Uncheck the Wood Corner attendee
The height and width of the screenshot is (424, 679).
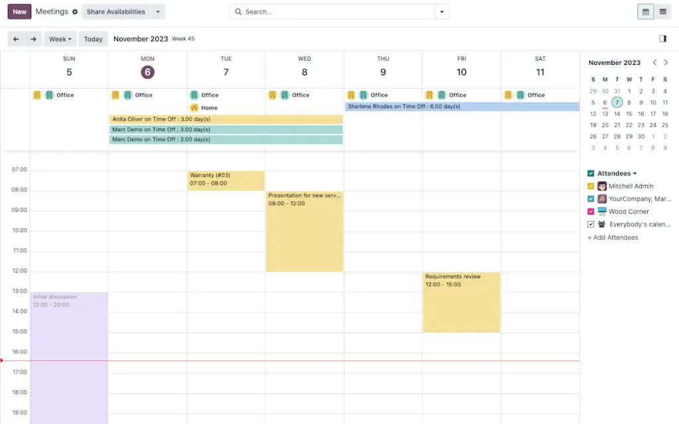click(x=590, y=211)
